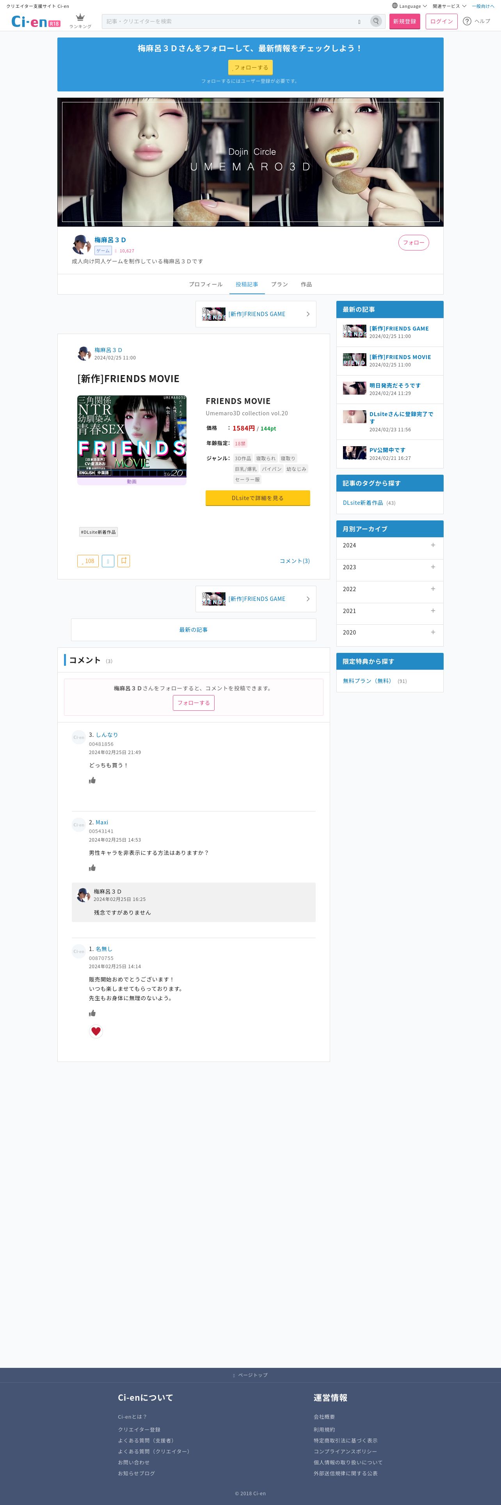Open the Language dropdown
The image size is (501, 1505).
(x=409, y=6)
